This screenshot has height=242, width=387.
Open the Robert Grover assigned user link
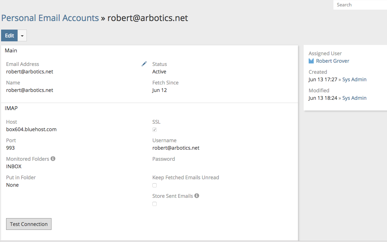tap(333, 61)
